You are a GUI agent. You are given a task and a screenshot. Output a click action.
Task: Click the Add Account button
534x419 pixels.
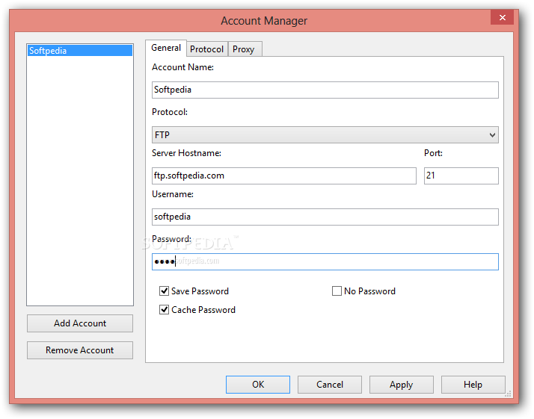tap(80, 323)
